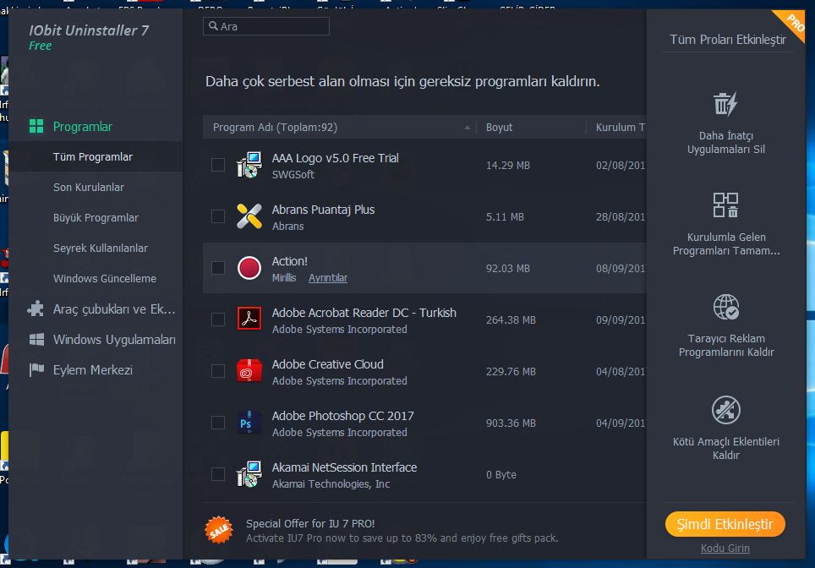Open the Programlar section grid icon
Screen dimensions: 815x568
click(36, 126)
